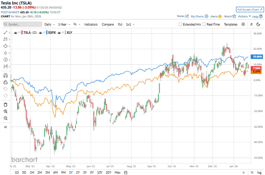Add to Watch list star icon
265x175 pixels.
click(x=234, y=16)
